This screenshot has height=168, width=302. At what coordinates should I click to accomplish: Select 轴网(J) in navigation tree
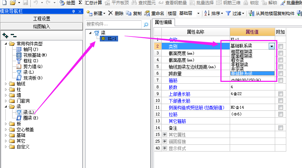(x=31, y=49)
